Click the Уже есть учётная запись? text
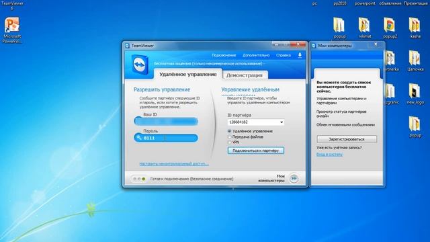 click(x=339, y=148)
